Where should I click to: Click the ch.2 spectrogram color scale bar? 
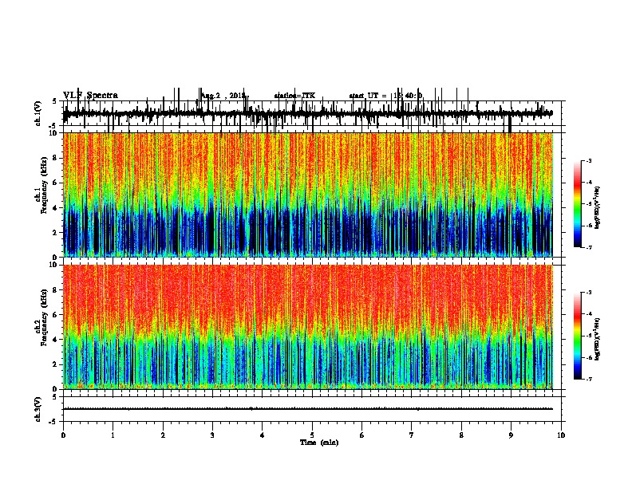(x=578, y=336)
